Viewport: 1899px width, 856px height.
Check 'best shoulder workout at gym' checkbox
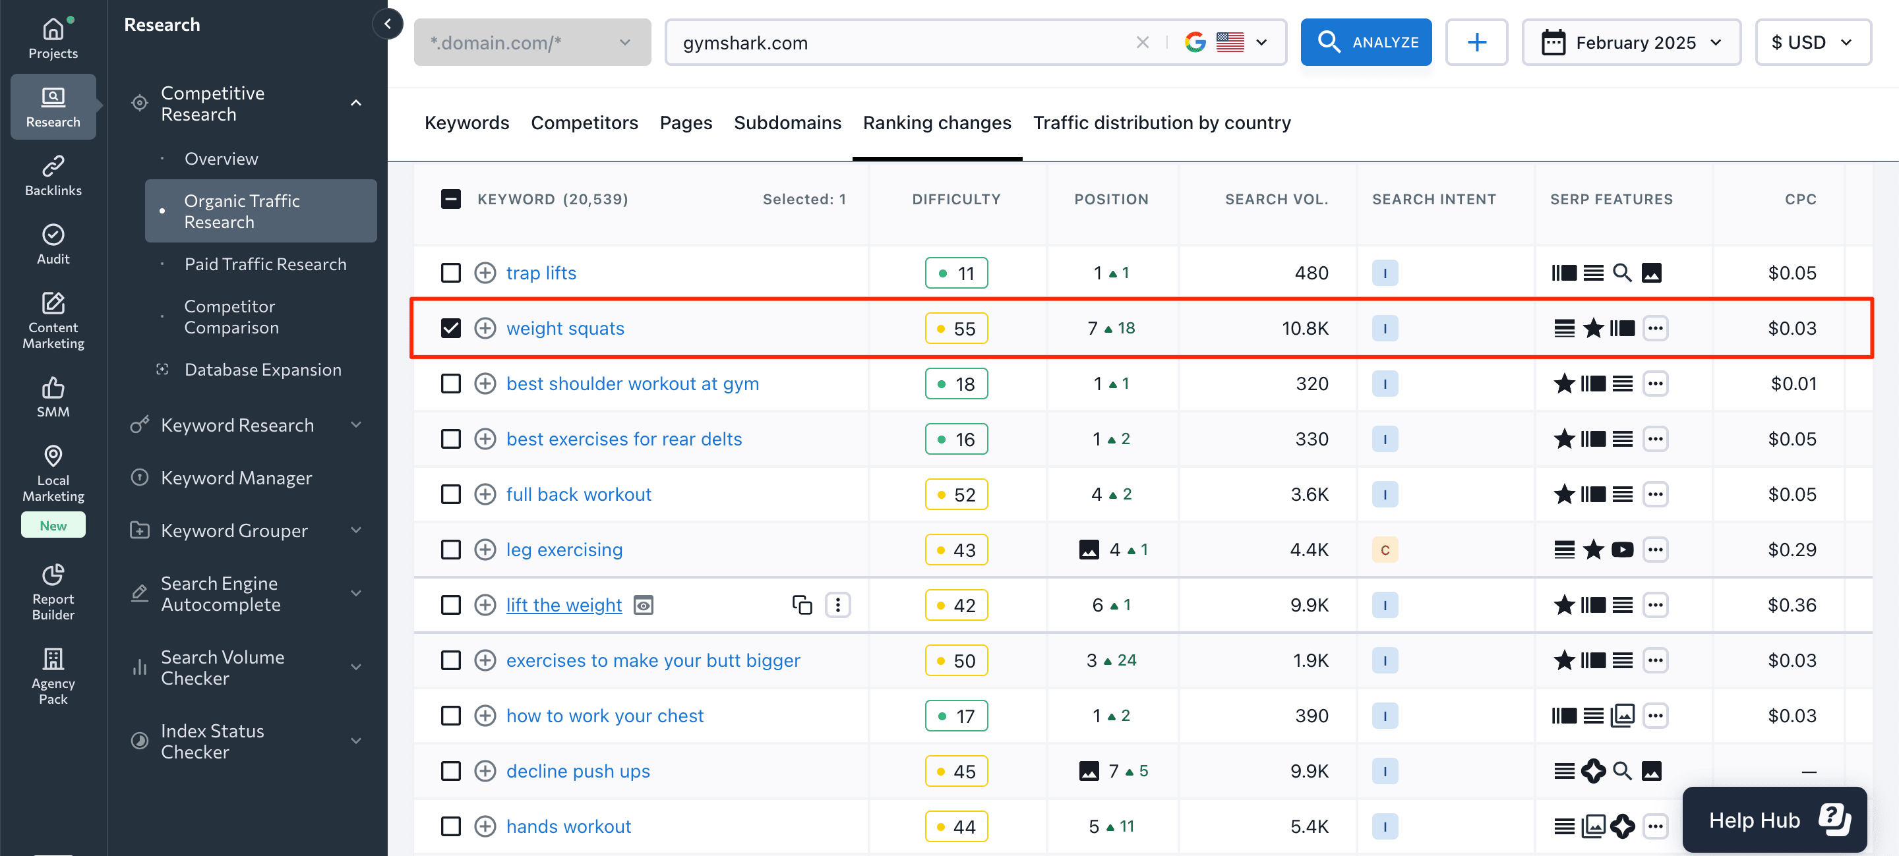(x=450, y=384)
